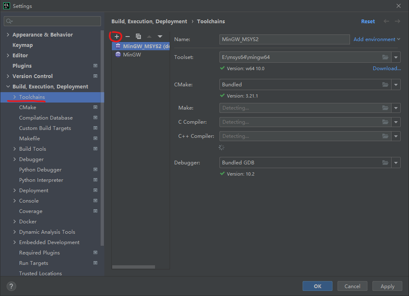The height and width of the screenshot is (296, 409).
Task: Browse folder for C++ Compiler
Action: (385, 136)
